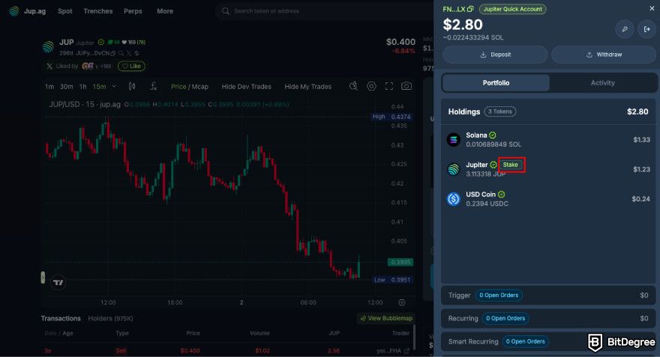The image size is (660, 357).
Task: Toggle Hide My Trades
Action: pos(307,87)
